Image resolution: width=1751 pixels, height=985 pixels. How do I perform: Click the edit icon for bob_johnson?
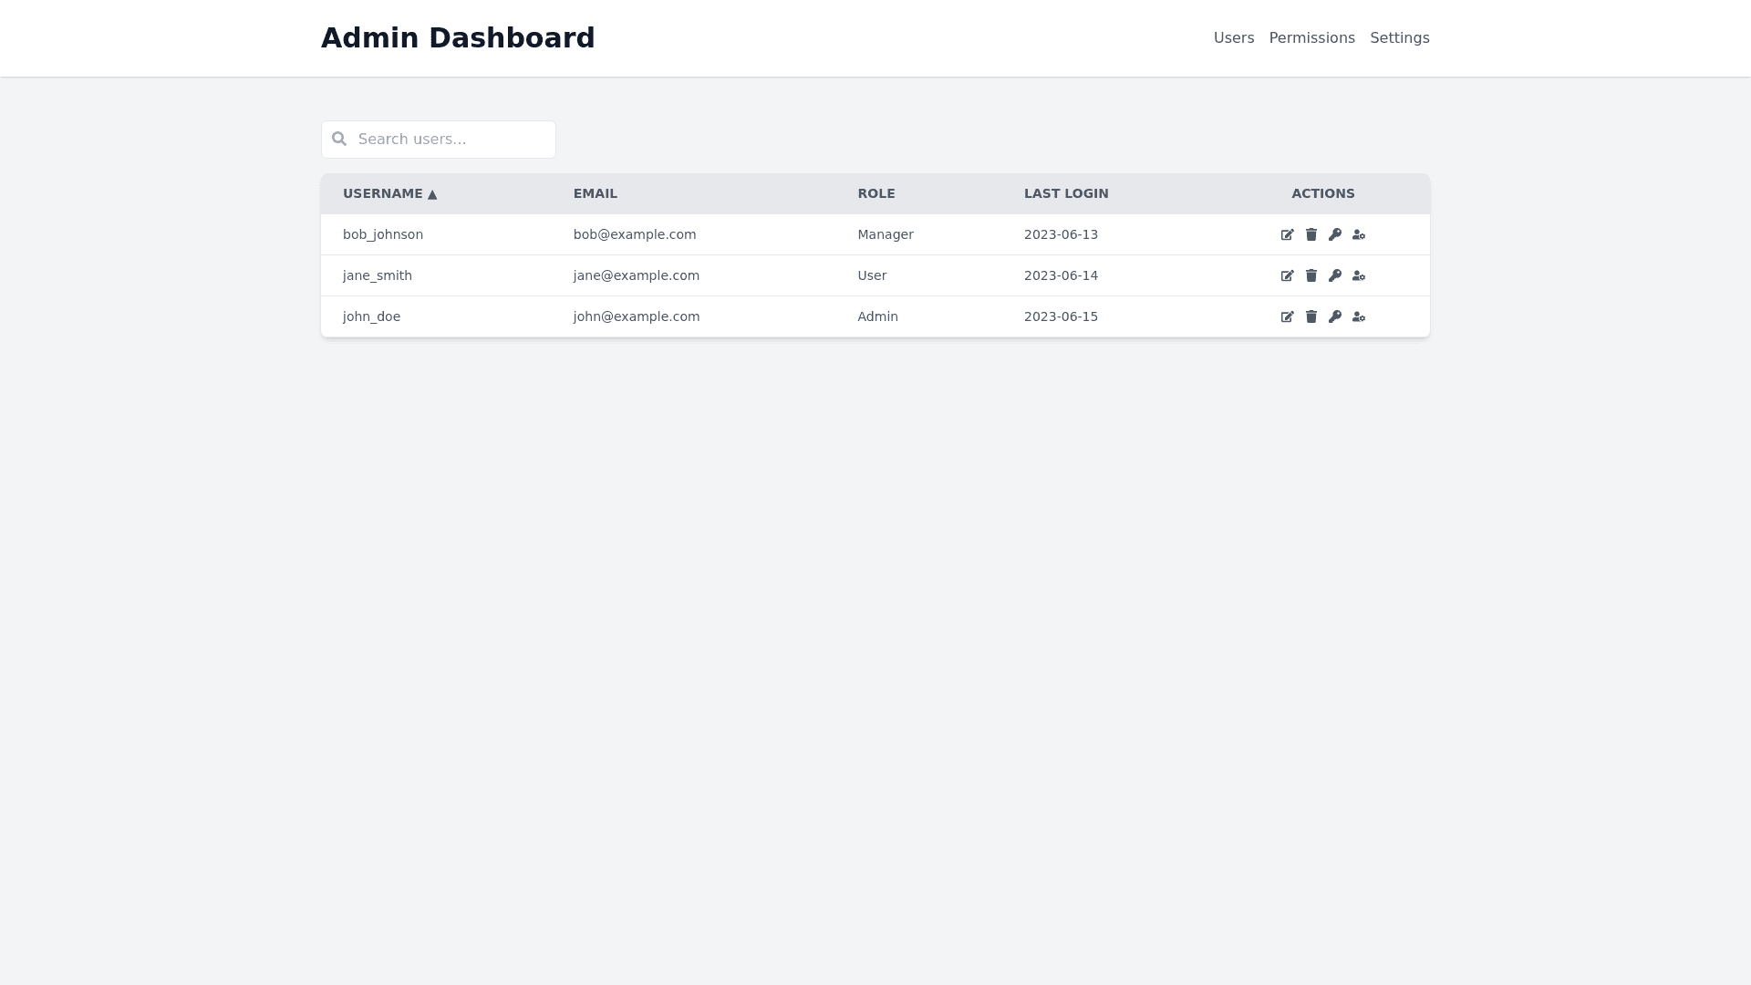pos(1287,234)
